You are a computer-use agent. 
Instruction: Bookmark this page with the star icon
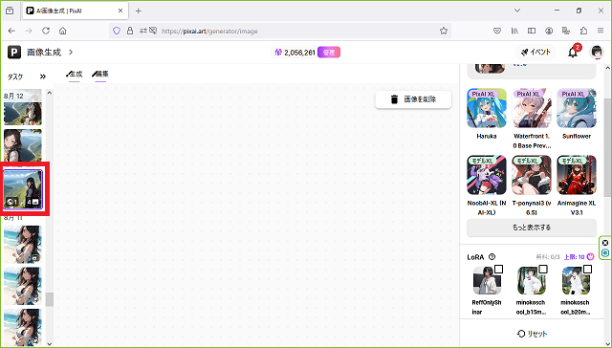[x=444, y=31]
